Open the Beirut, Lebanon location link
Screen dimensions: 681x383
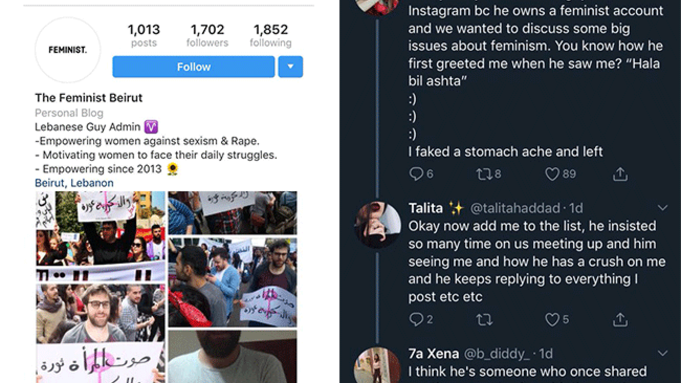(x=74, y=183)
